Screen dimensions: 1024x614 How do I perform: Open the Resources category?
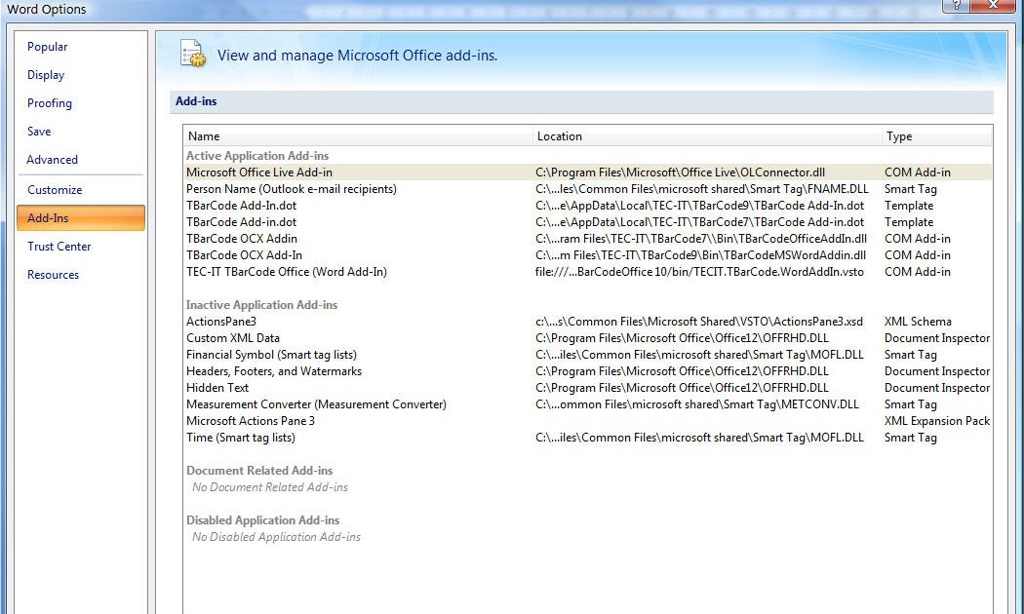click(x=54, y=275)
